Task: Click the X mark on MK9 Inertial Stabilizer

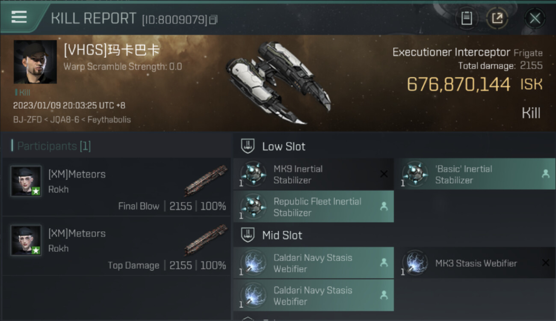Action: click(384, 174)
